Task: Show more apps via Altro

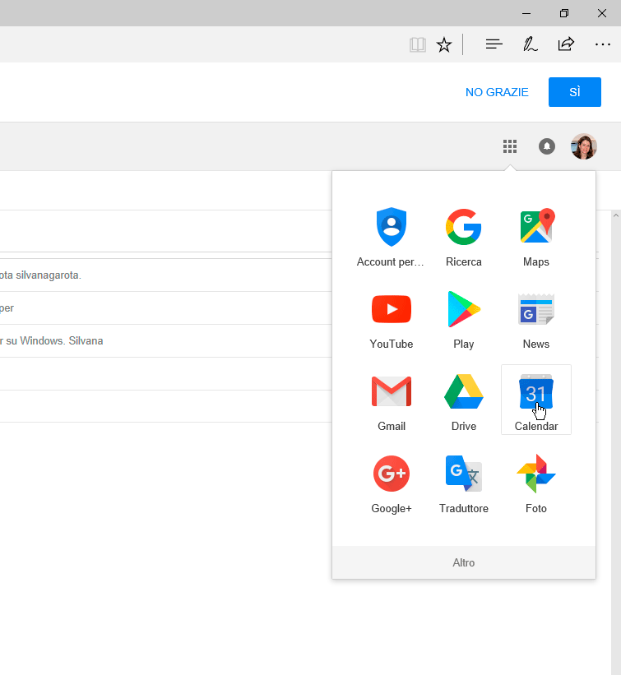Action: [x=463, y=562]
